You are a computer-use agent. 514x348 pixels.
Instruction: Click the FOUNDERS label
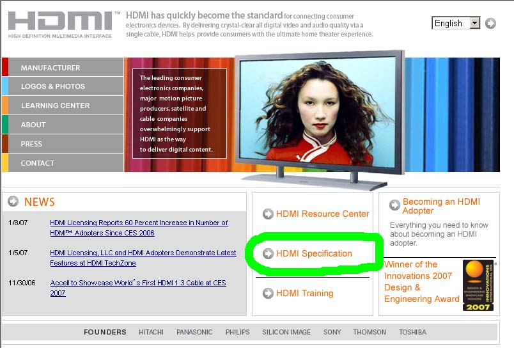[105, 332]
